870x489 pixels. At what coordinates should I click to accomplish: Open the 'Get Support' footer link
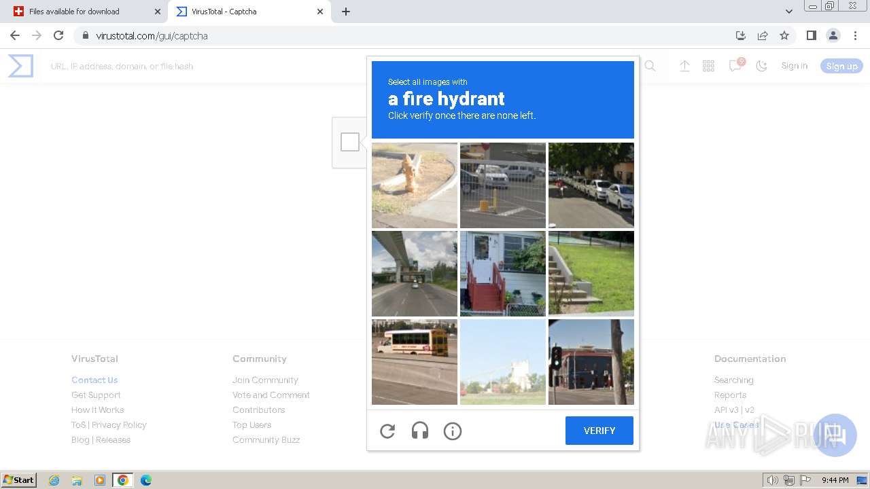(x=96, y=395)
